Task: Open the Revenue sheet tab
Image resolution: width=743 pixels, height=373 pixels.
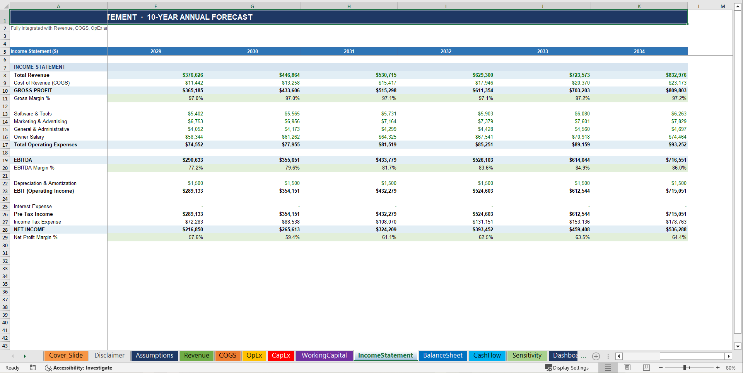Action: point(196,356)
